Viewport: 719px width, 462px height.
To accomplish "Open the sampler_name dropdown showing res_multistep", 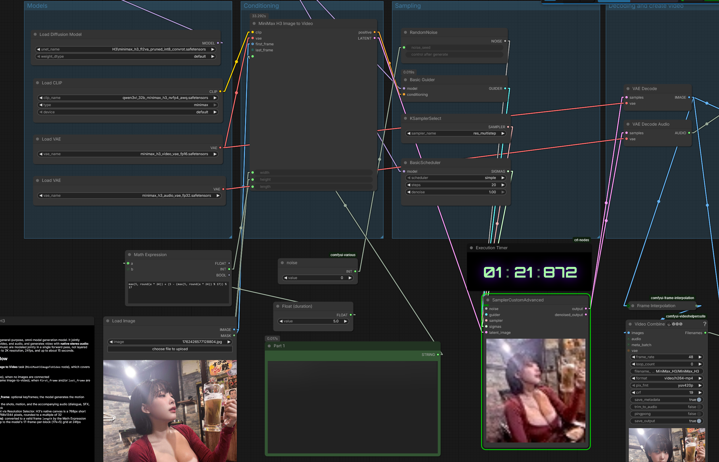I will (456, 134).
